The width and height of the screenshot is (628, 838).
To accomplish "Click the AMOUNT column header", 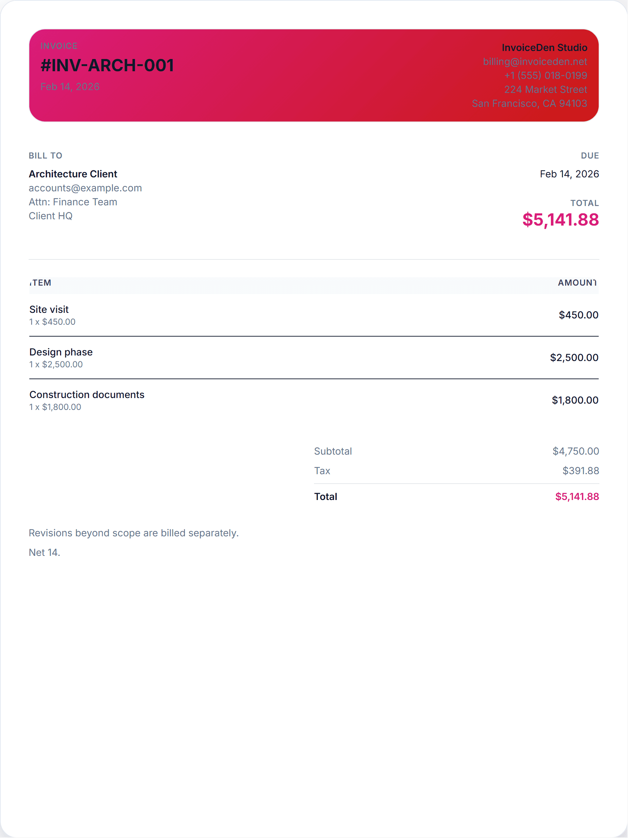I will coord(577,282).
